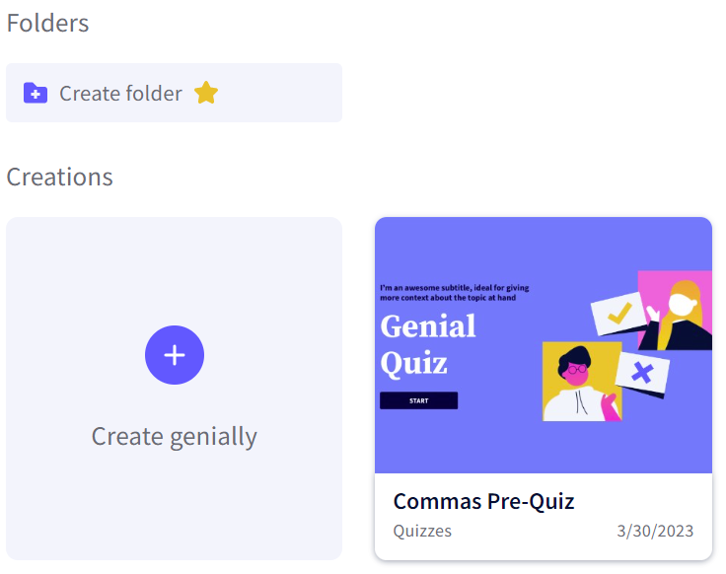Click the gold star premium icon
The height and width of the screenshot is (574, 726).
coord(205,94)
